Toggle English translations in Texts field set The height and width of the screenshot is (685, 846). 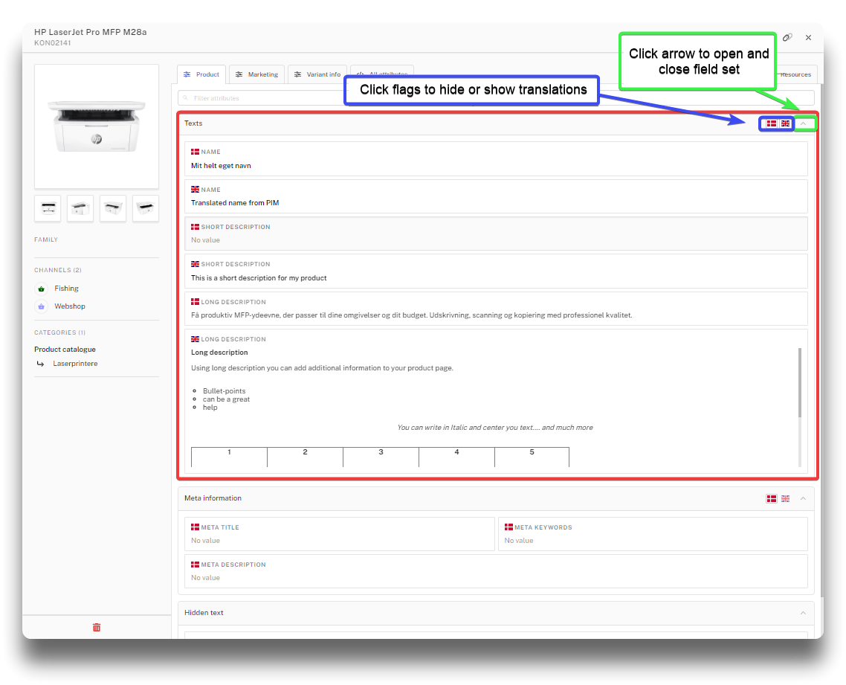point(785,123)
